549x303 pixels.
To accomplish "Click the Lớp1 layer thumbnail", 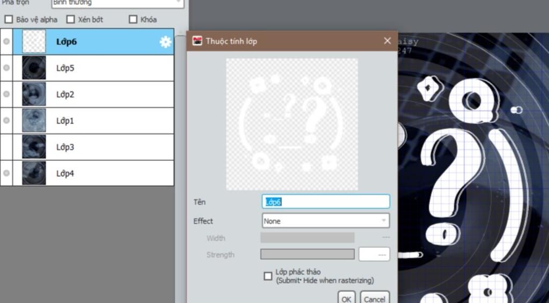I will click(34, 121).
